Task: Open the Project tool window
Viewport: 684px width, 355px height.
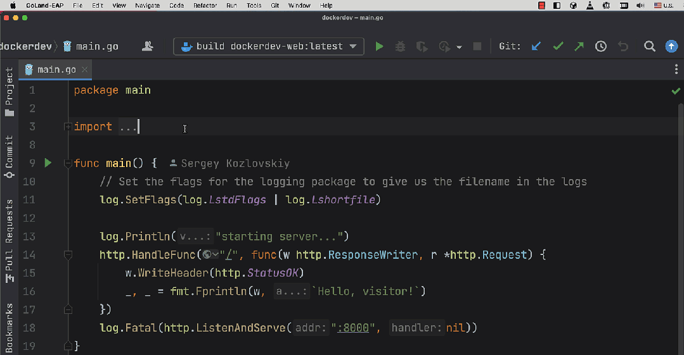Action: pyautogui.click(x=9, y=92)
